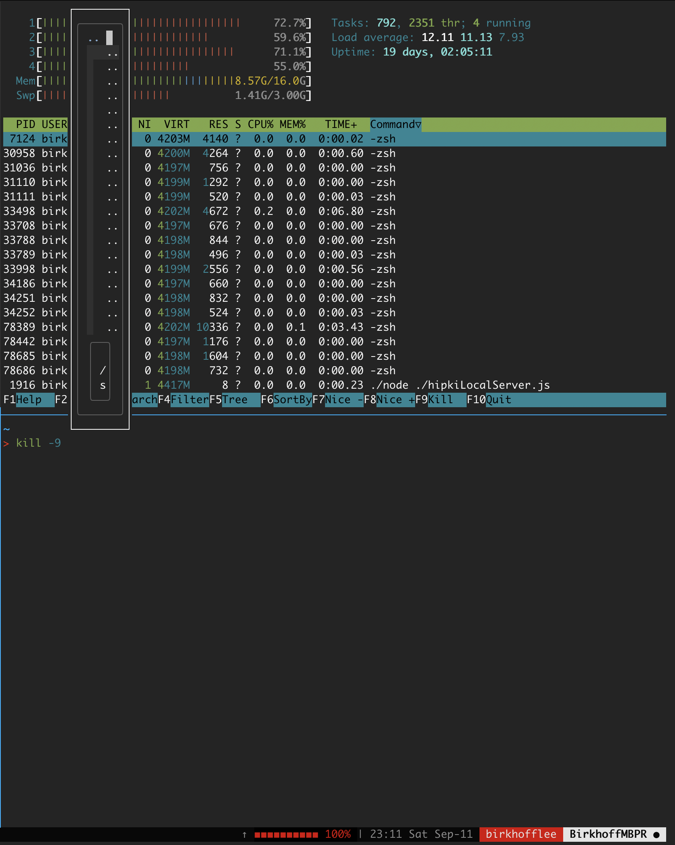Click the red battery indicator in status bar
This screenshot has height=845, width=675.
[286, 834]
